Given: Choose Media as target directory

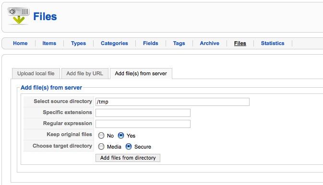Looking at the screenshot, I should (101, 147).
